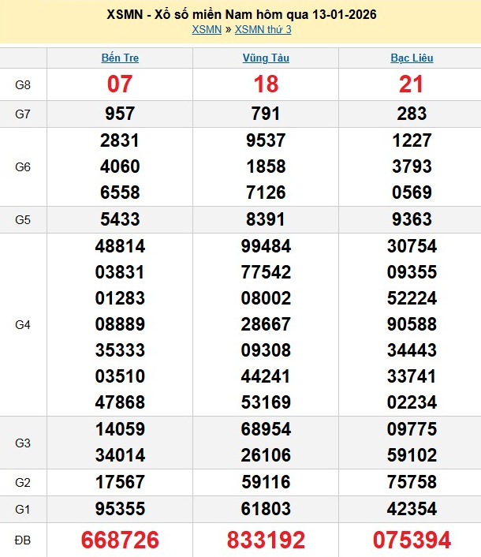The image size is (481, 557).
Task: Click G4 number 09308
Action: (266, 350)
